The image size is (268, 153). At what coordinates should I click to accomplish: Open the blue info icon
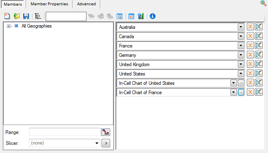[x=153, y=16]
